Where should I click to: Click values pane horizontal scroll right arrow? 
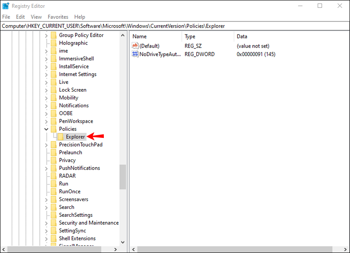(x=346, y=250)
